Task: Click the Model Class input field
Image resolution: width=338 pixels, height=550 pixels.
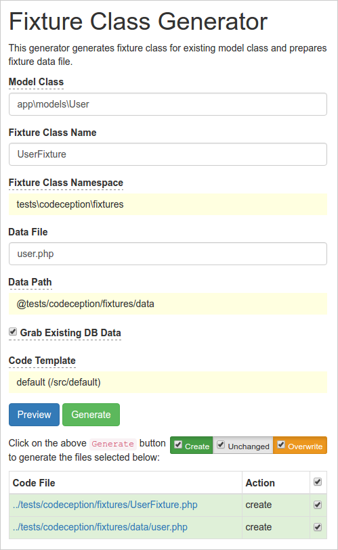Action: (x=168, y=104)
